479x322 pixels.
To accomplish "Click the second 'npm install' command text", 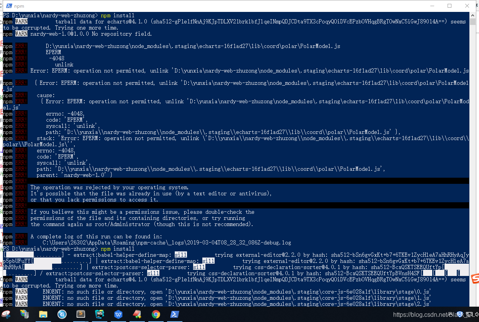I will [118, 249].
